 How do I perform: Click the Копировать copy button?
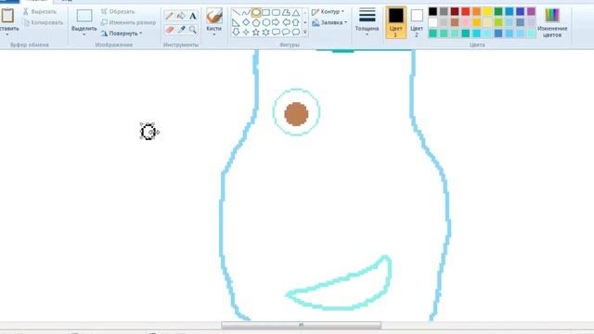click(43, 22)
